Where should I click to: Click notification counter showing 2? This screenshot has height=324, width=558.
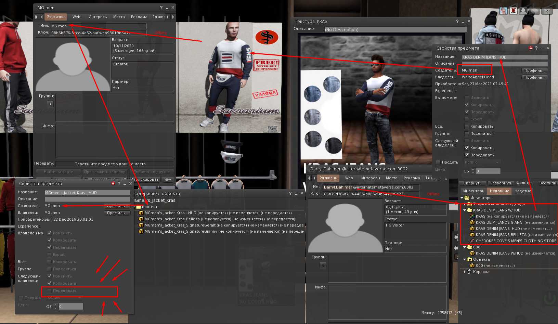547,11
